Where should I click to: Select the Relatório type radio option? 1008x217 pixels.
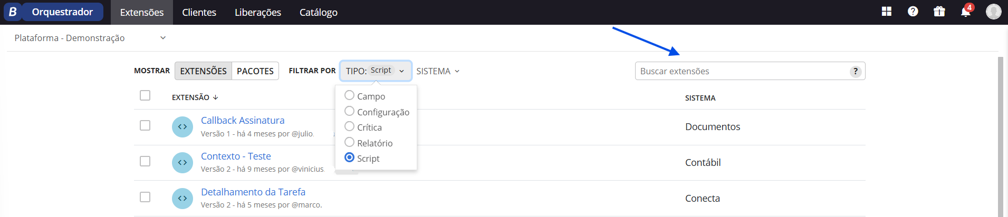tap(349, 142)
